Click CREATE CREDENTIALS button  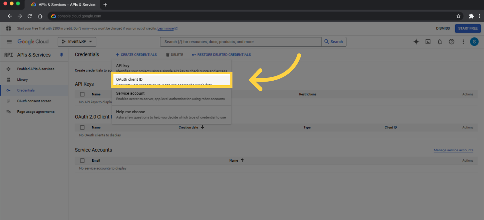point(136,55)
